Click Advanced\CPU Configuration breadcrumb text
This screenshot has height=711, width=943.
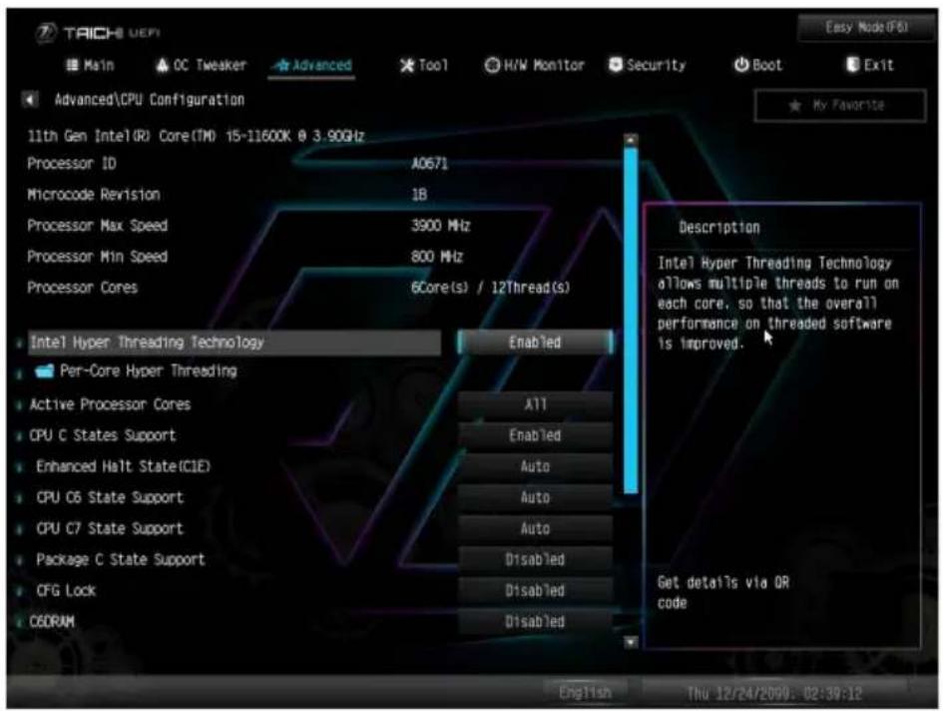click(149, 100)
